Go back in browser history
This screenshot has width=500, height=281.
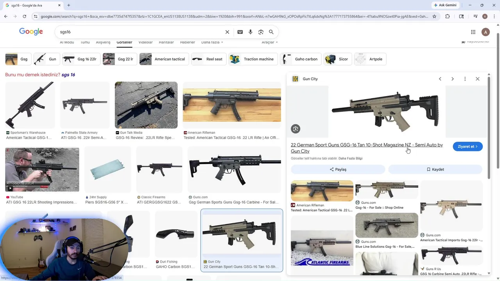(x=5, y=16)
